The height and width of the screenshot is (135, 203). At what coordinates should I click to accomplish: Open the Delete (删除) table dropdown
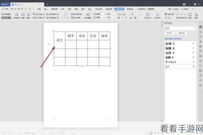(28, 16)
